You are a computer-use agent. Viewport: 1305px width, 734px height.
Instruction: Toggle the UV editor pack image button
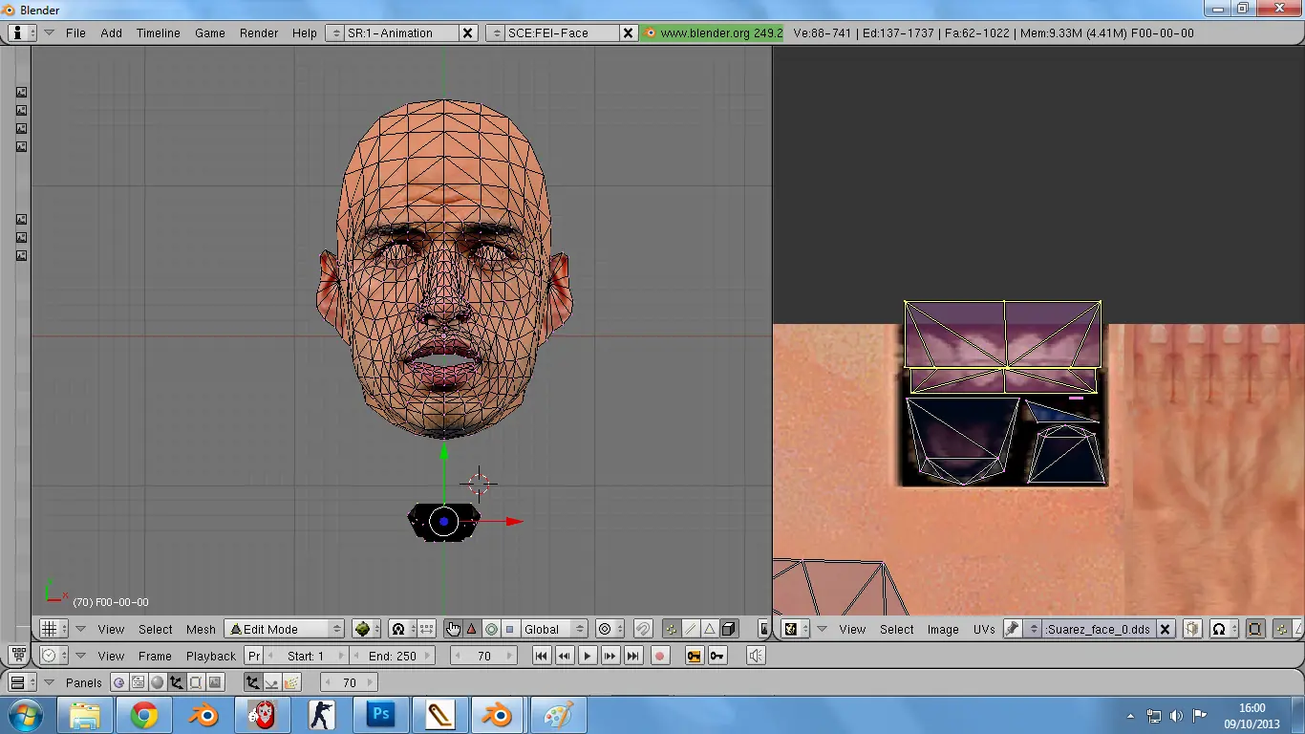coord(1192,629)
